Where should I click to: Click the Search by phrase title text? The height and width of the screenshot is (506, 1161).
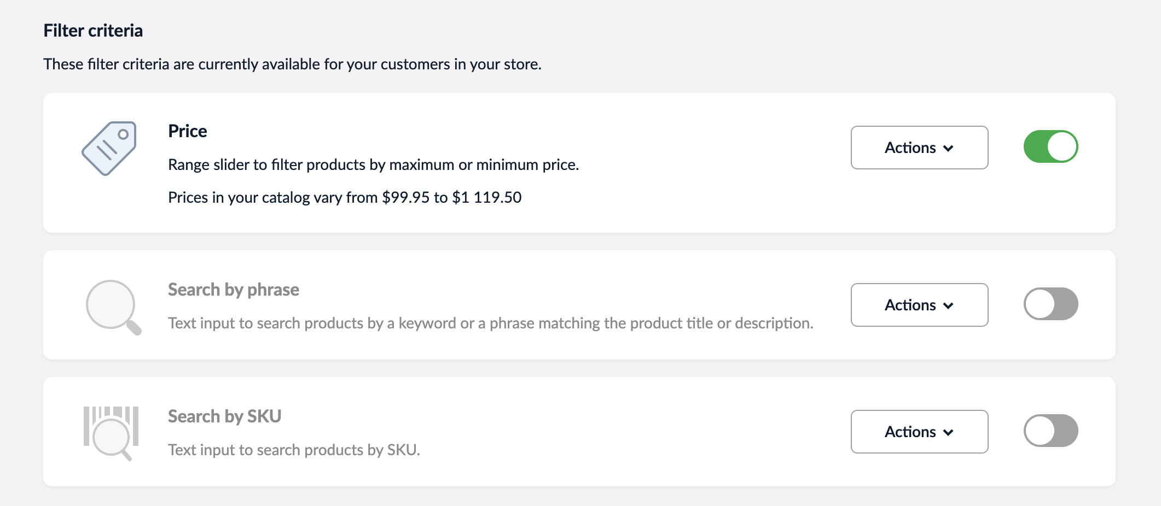233,290
